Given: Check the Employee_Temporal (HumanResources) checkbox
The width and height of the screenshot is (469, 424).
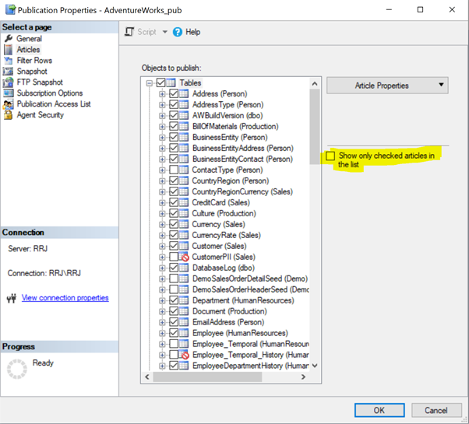Looking at the screenshot, I should point(174,344).
